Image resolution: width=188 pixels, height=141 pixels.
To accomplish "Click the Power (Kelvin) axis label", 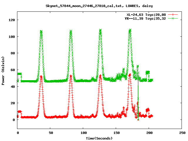I will (x=3, y=71).
